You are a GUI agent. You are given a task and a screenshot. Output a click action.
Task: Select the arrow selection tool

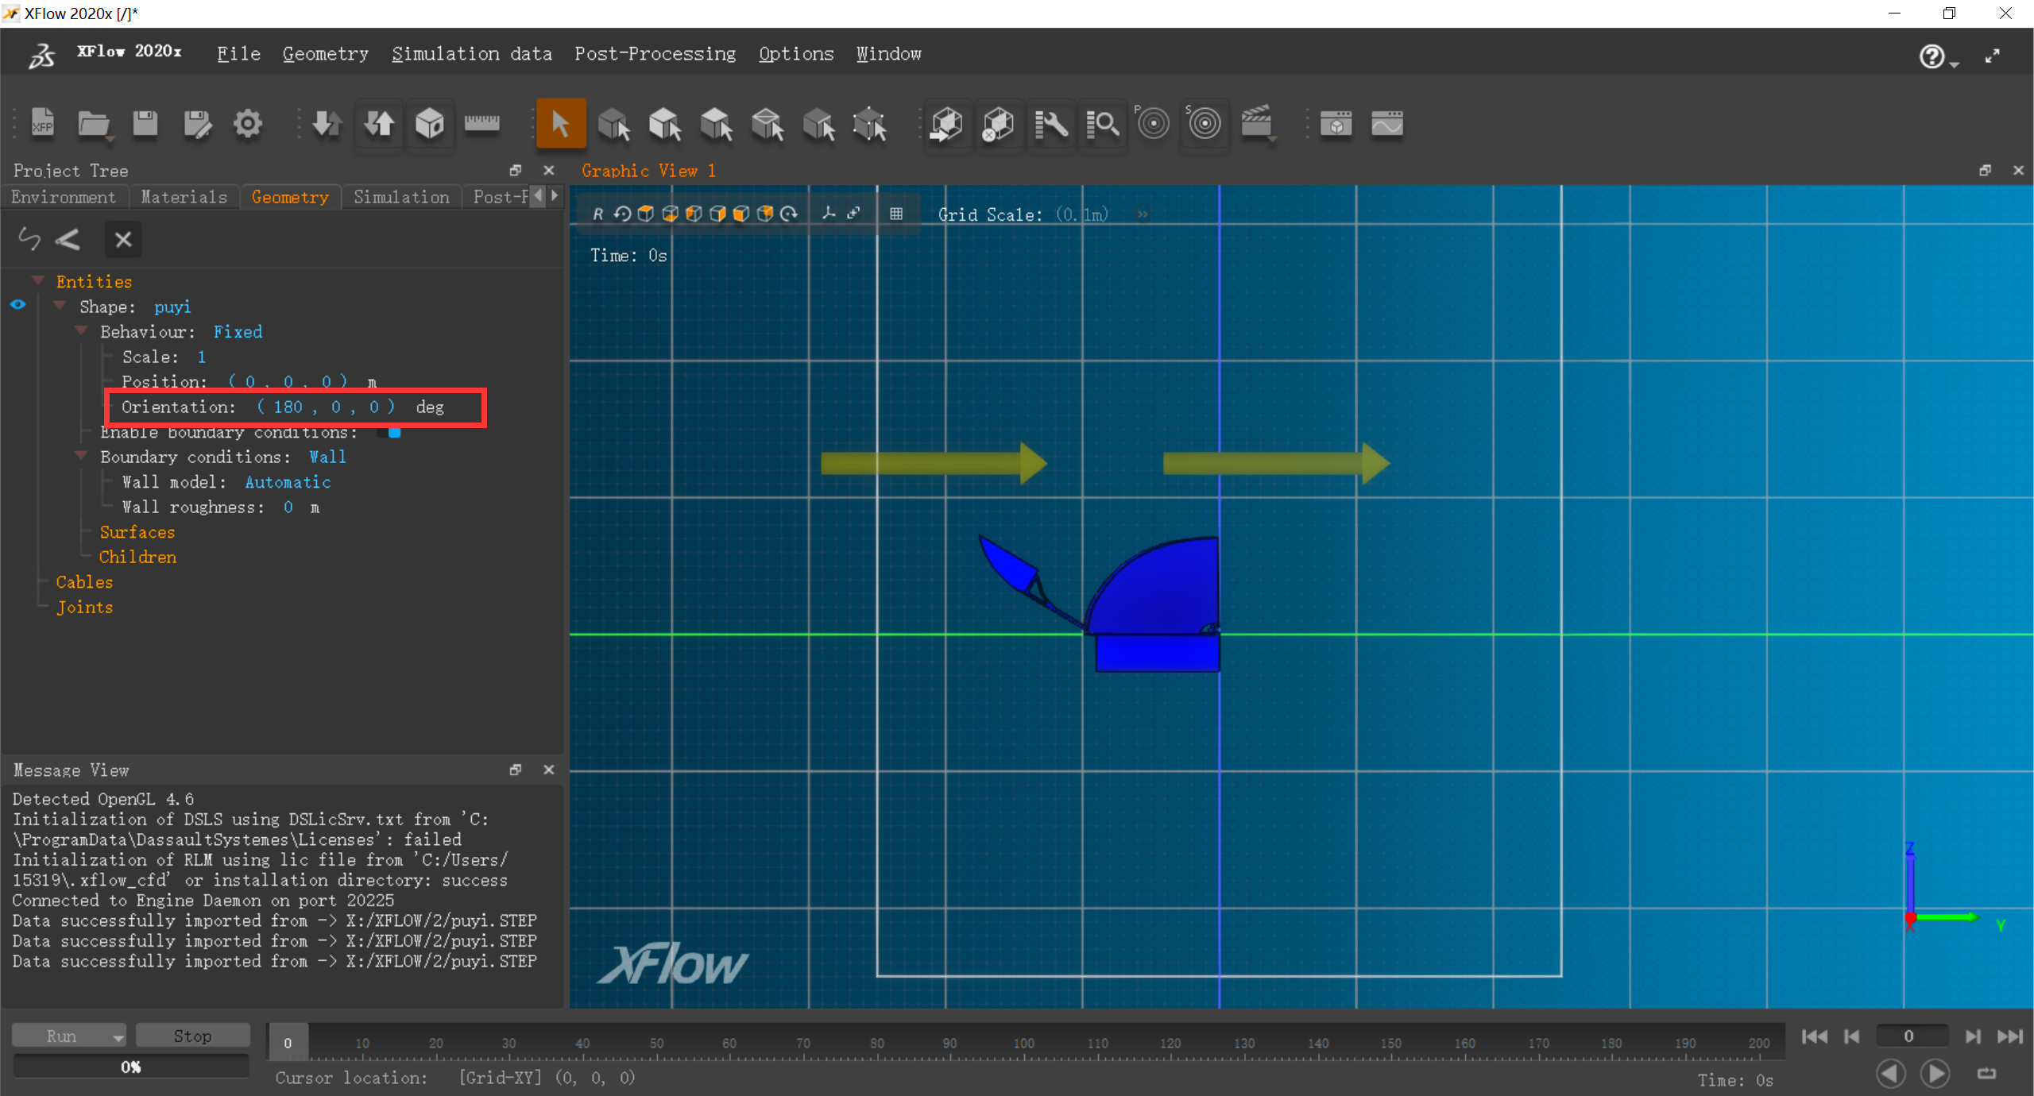coord(561,123)
